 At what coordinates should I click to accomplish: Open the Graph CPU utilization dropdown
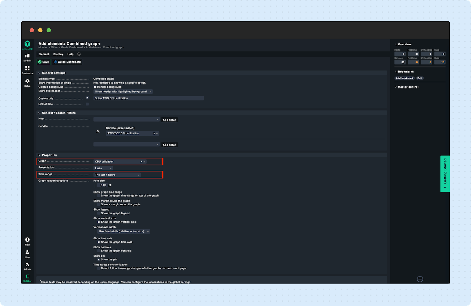(120, 162)
